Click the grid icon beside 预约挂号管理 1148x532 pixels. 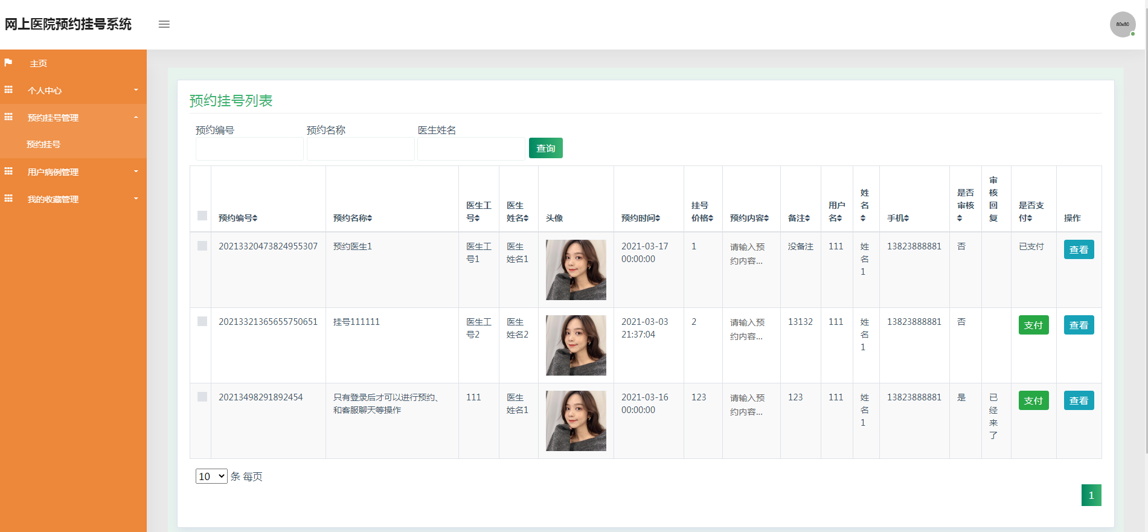click(8, 117)
